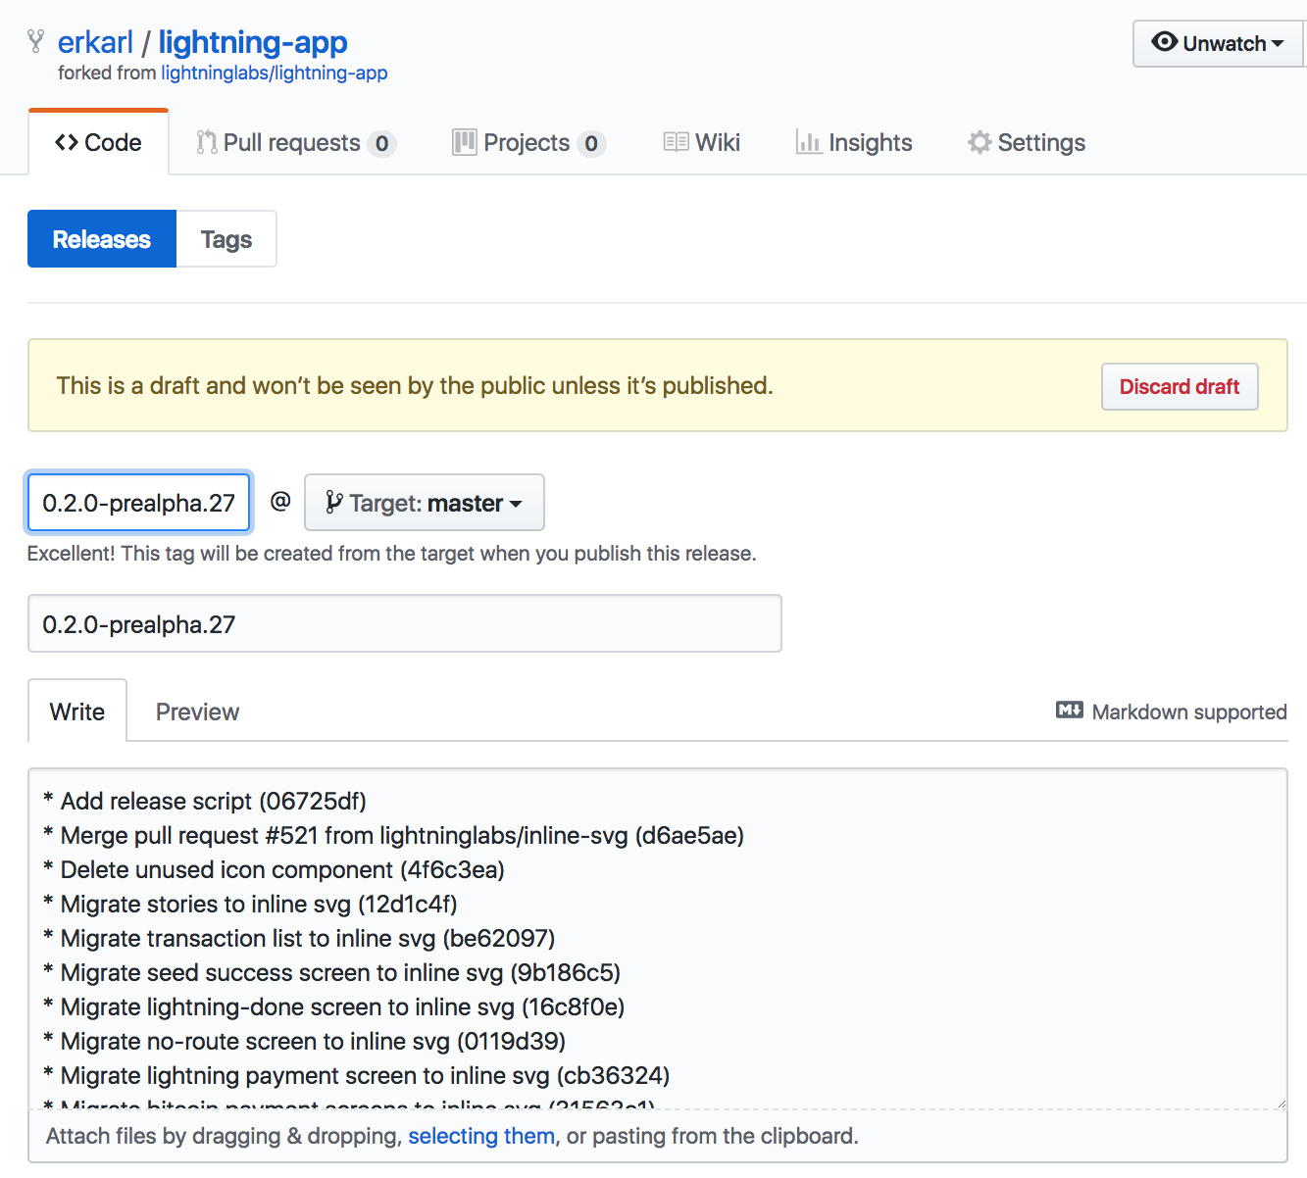Image resolution: width=1307 pixels, height=1178 pixels.
Task: Switch to the Preview tab
Action: [x=197, y=712]
